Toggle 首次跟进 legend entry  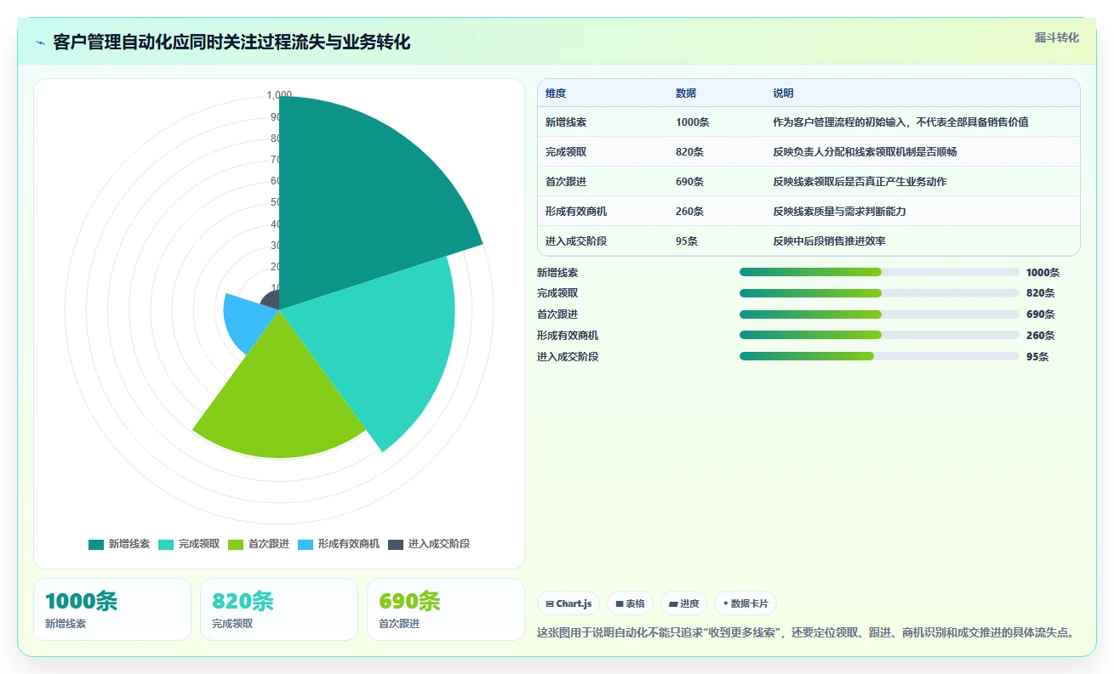(x=259, y=544)
